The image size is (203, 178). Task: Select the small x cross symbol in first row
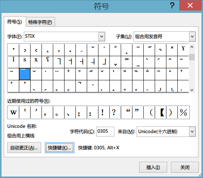click(x=172, y=50)
